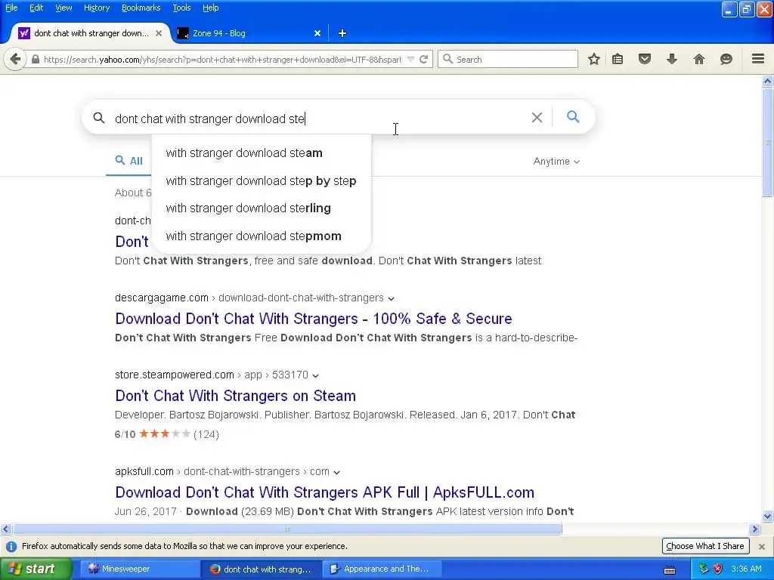Open the downloads arrow icon
The image size is (774, 580).
[672, 59]
